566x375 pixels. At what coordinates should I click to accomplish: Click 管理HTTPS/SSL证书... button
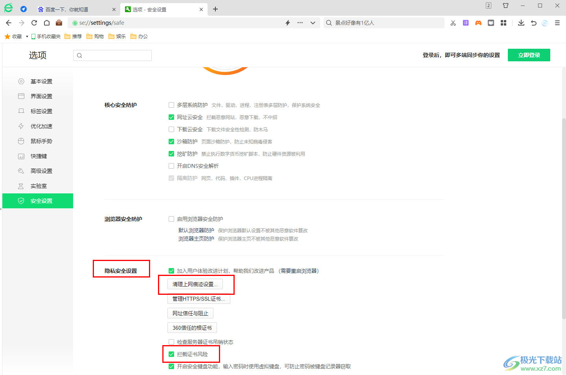pos(199,299)
